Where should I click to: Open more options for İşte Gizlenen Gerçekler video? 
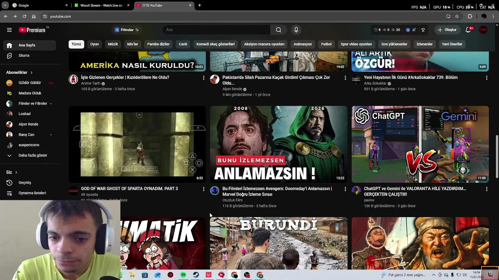(x=203, y=78)
